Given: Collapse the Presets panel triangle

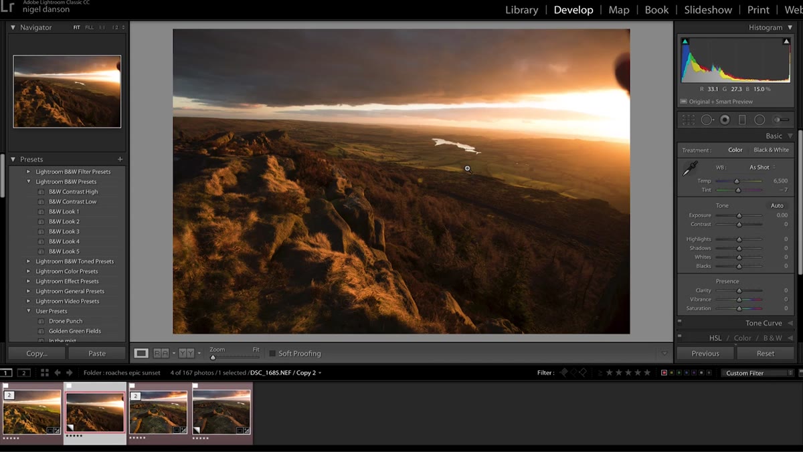Looking at the screenshot, I should (13, 159).
